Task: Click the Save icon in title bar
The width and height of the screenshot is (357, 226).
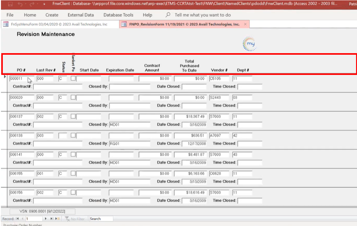Action: [x=10, y=4]
